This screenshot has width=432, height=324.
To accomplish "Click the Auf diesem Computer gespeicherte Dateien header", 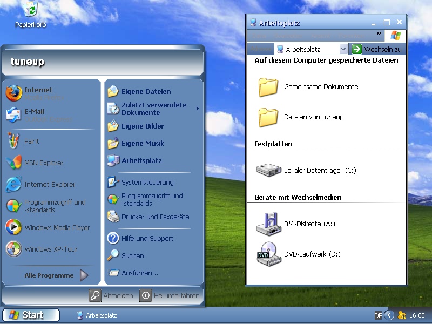I will [x=326, y=60].
